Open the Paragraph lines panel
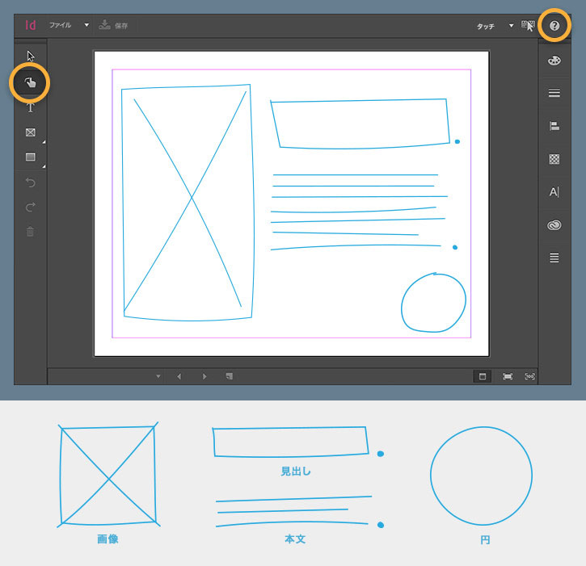Viewport: 586px width, 566px height. coord(554,258)
